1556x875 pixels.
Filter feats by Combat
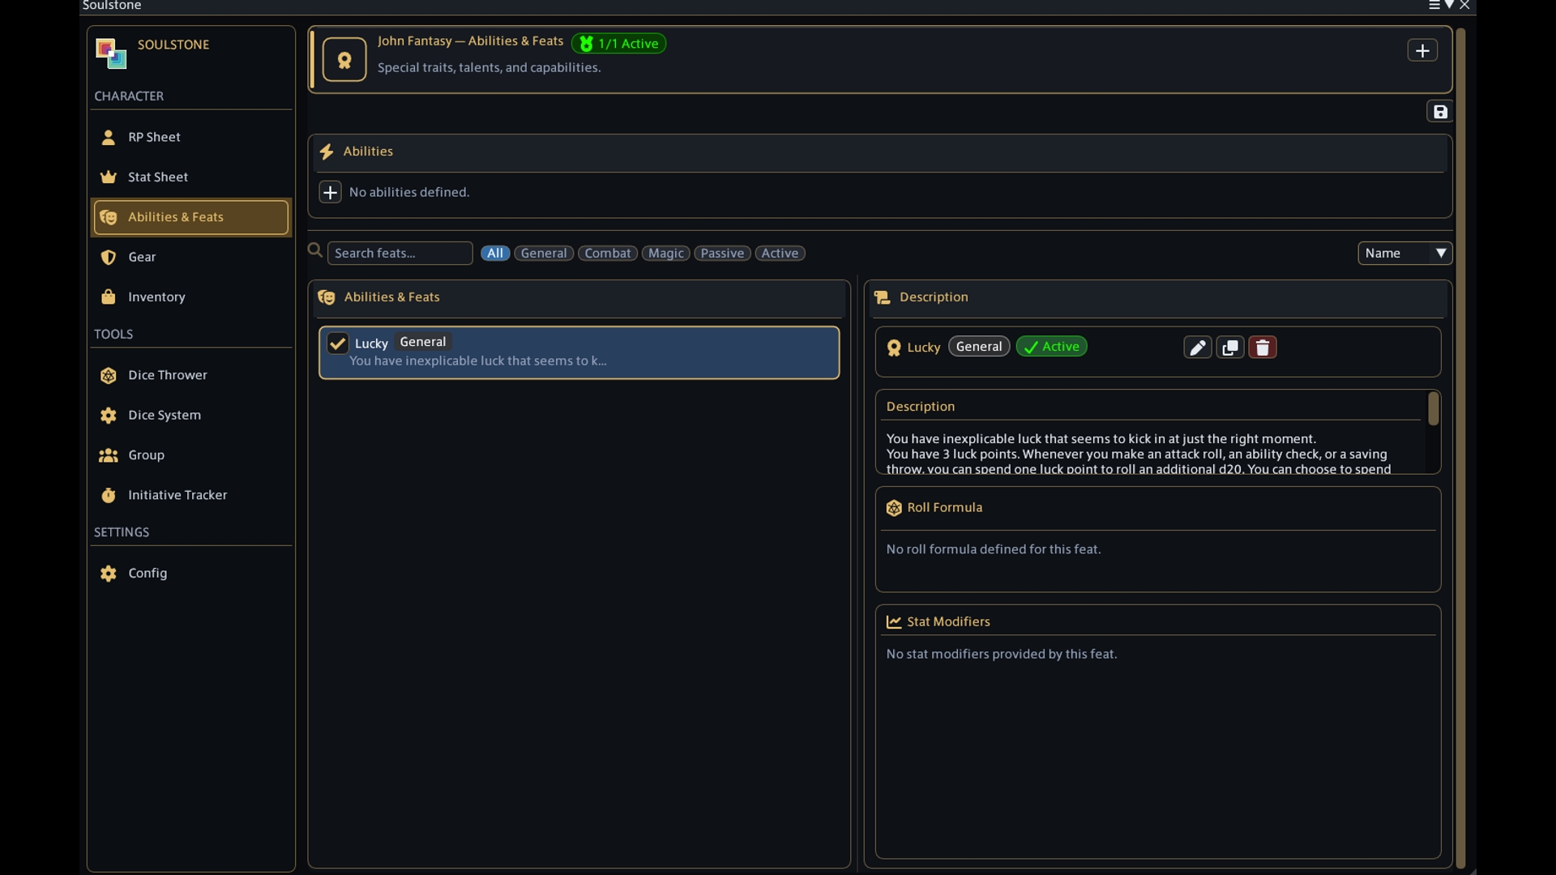(x=608, y=253)
